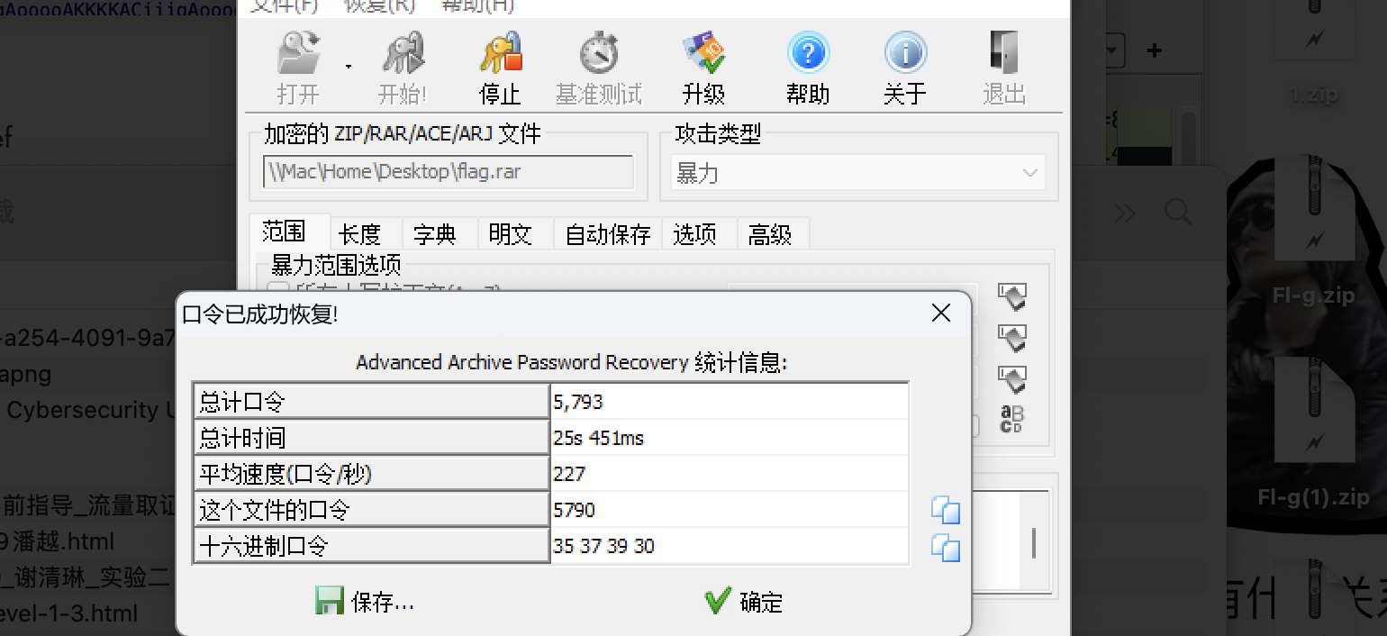Switch to the 长度 tab
The image size is (1387, 636).
pyautogui.click(x=359, y=234)
